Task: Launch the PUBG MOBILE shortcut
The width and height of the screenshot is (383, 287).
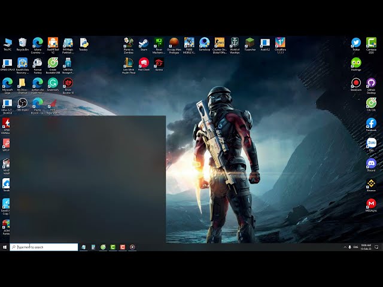Action: click(x=189, y=45)
